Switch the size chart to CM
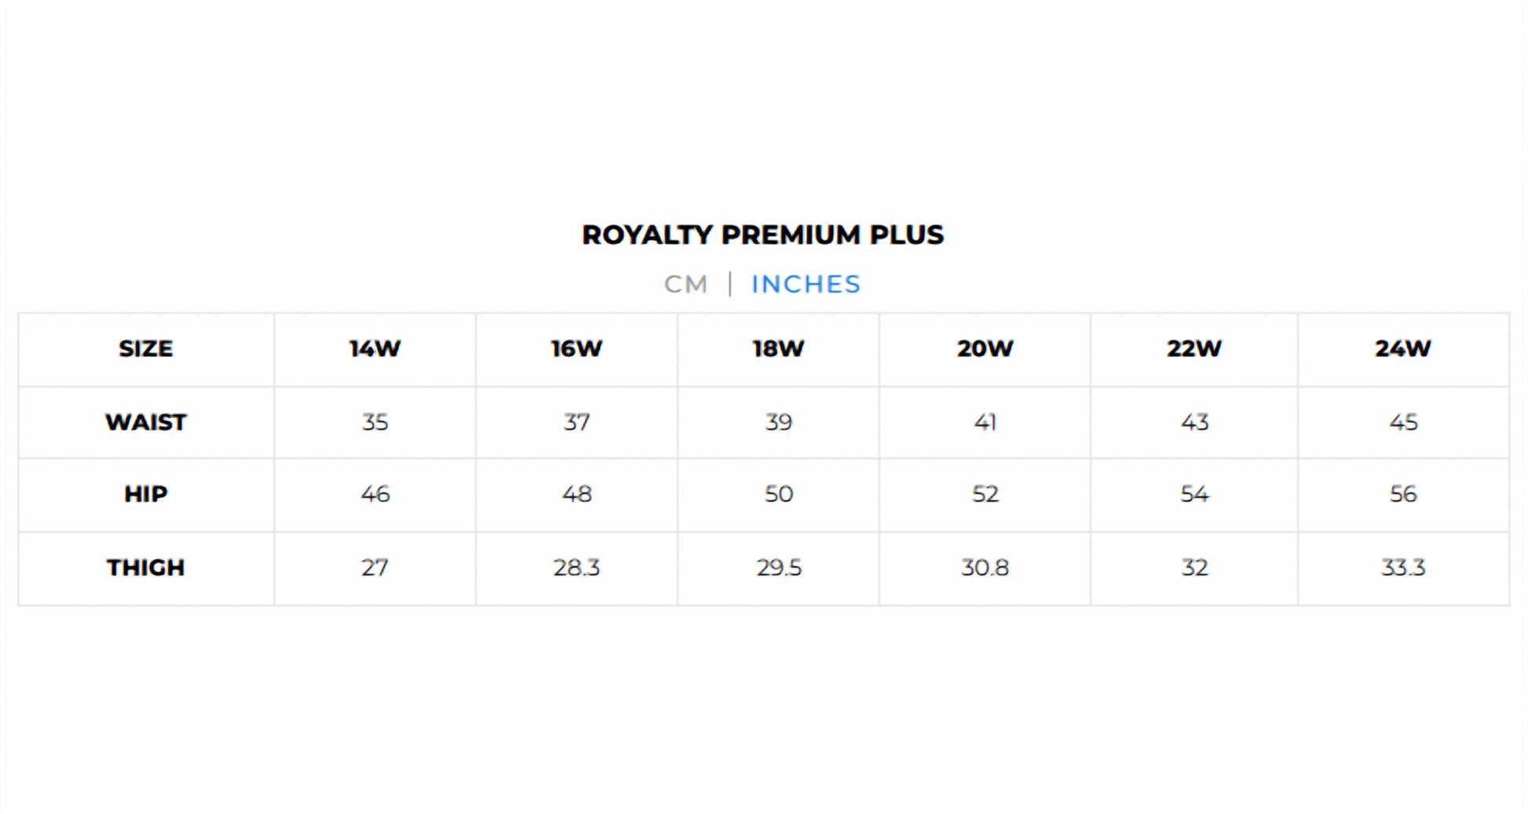Viewport: 1528px width, 814px height. click(685, 284)
